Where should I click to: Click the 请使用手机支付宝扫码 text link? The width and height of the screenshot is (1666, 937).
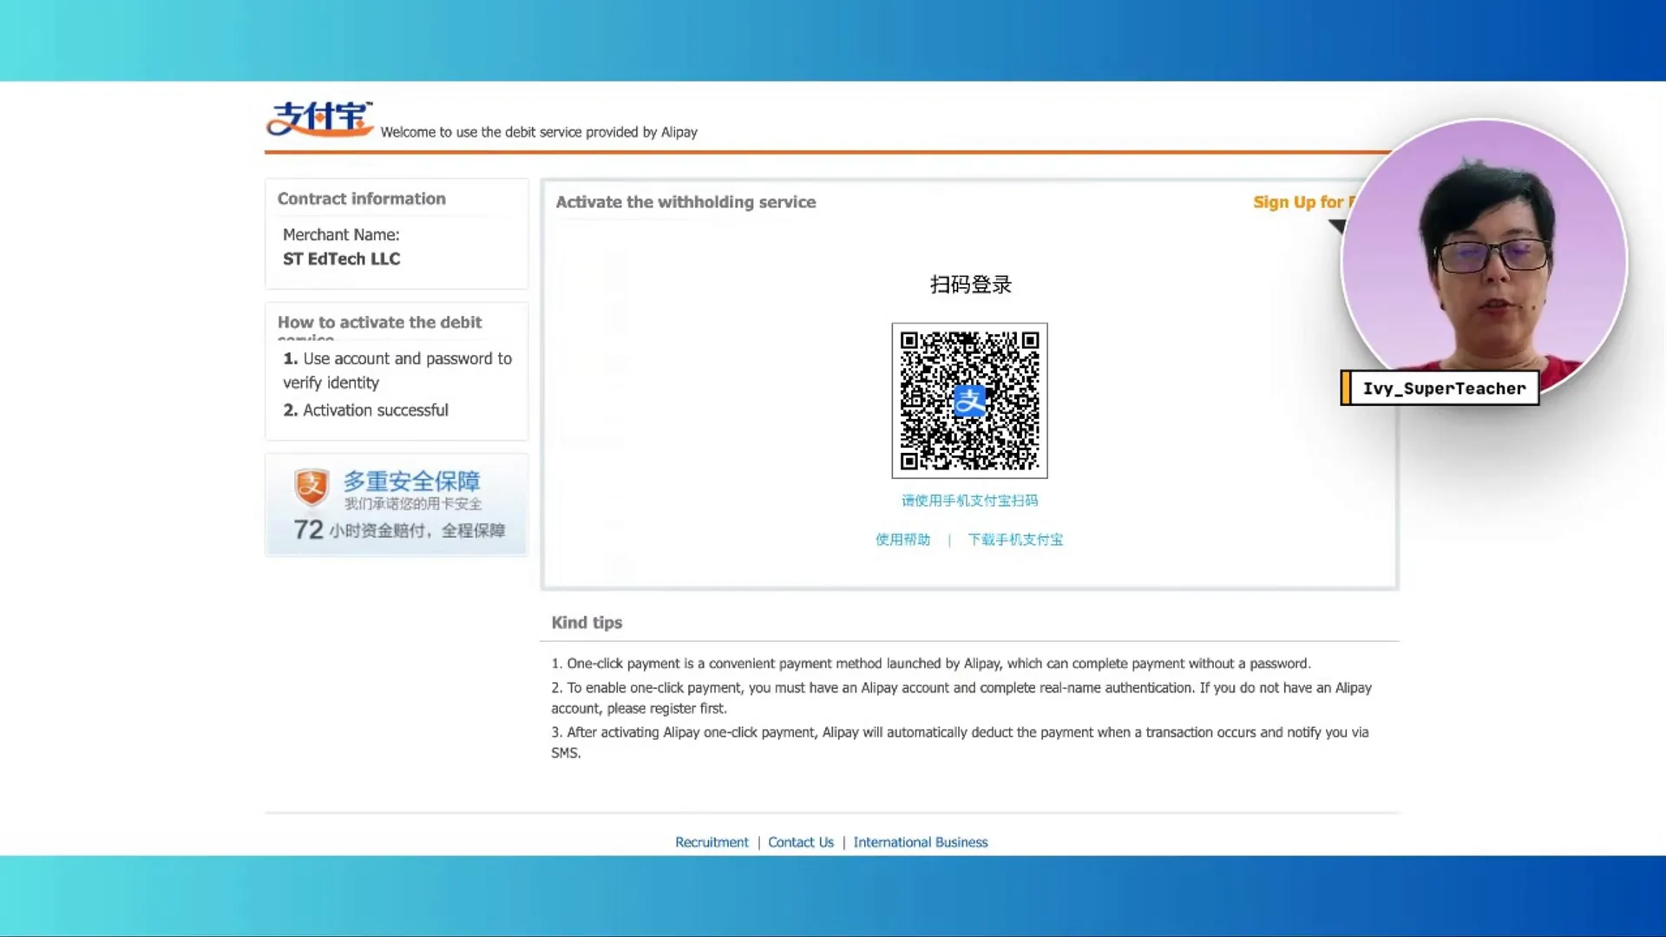point(969,501)
